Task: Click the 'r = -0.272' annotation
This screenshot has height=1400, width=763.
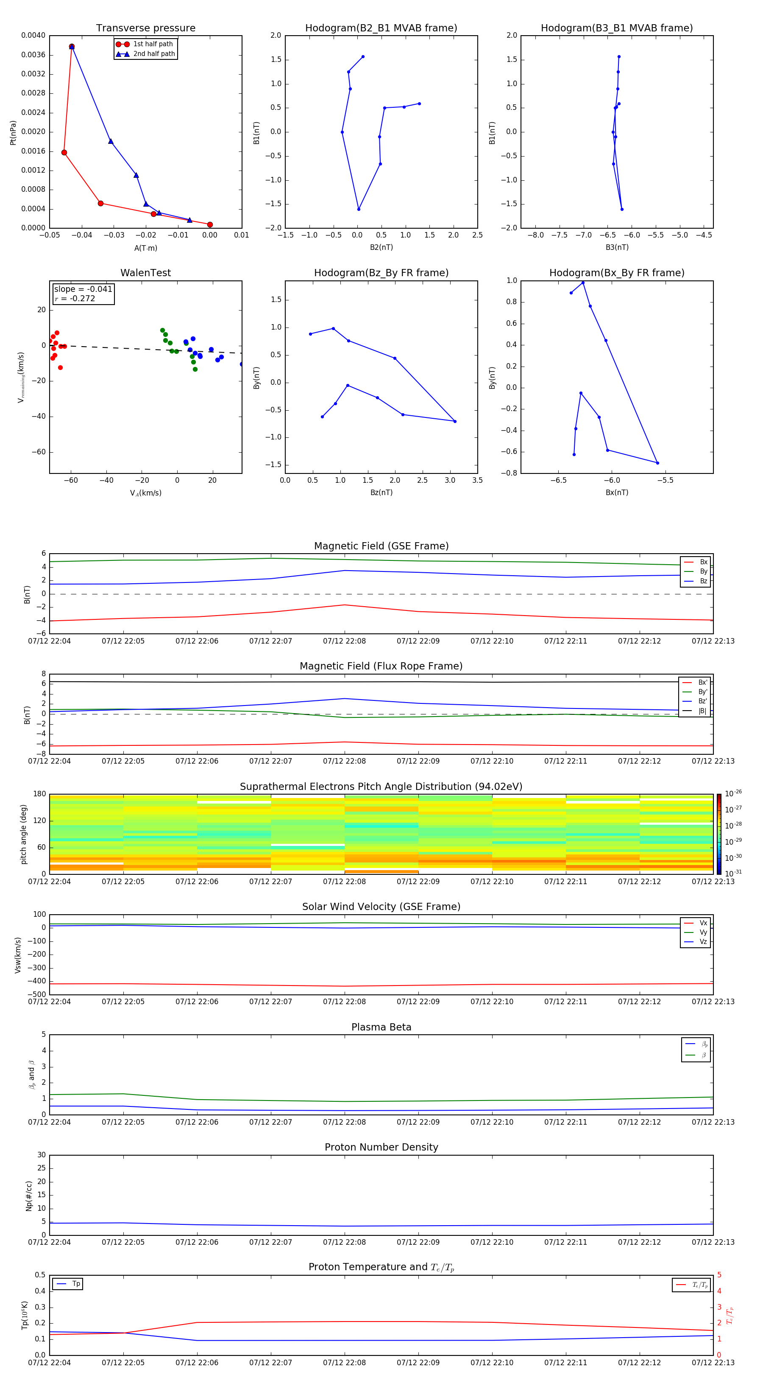Action: tap(75, 298)
